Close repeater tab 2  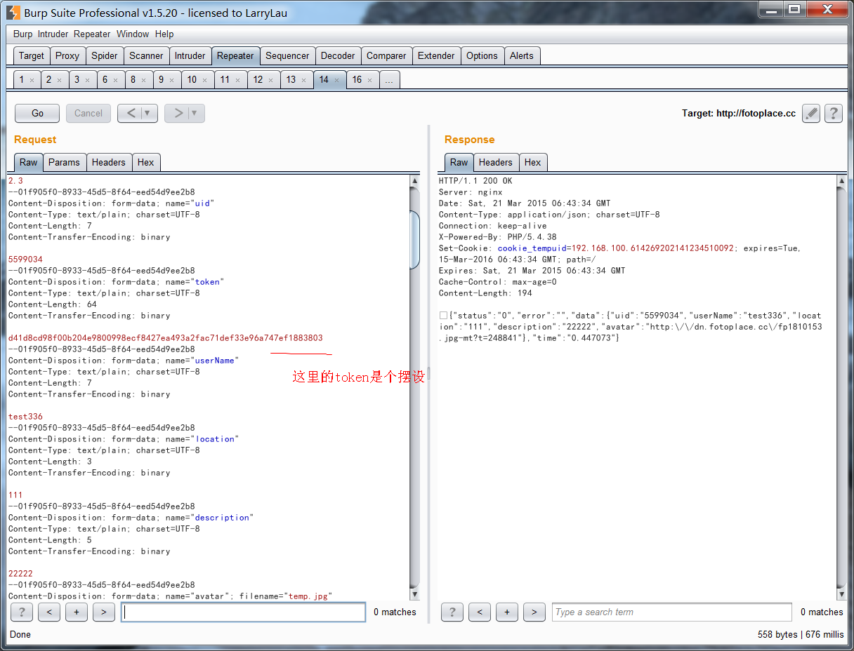[59, 81]
